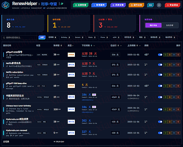Click the search 搜索标题或备注 field
183x147 pixels.
(19, 38)
